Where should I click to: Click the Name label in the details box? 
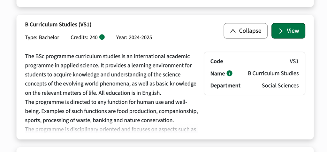click(x=217, y=73)
